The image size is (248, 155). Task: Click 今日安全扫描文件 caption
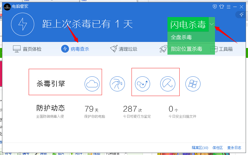pyautogui.click(x=182, y=117)
